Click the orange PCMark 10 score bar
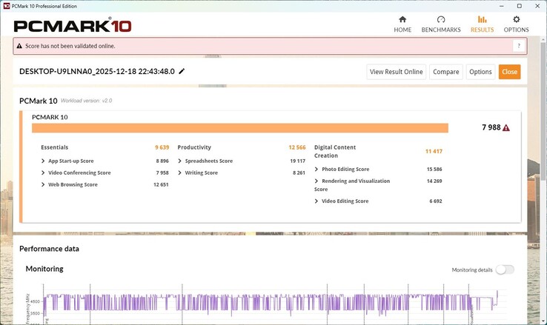This screenshot has width=547, height=325. tap(240, 128)
